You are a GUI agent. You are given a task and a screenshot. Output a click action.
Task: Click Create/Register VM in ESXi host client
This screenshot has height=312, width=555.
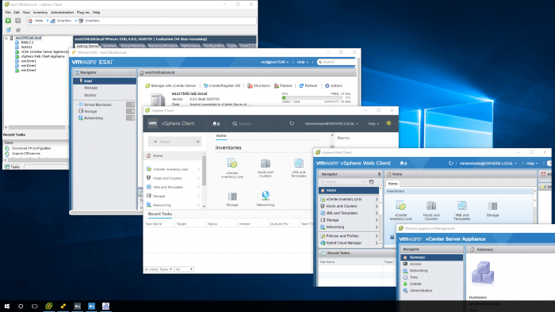(x=222, y=86)
